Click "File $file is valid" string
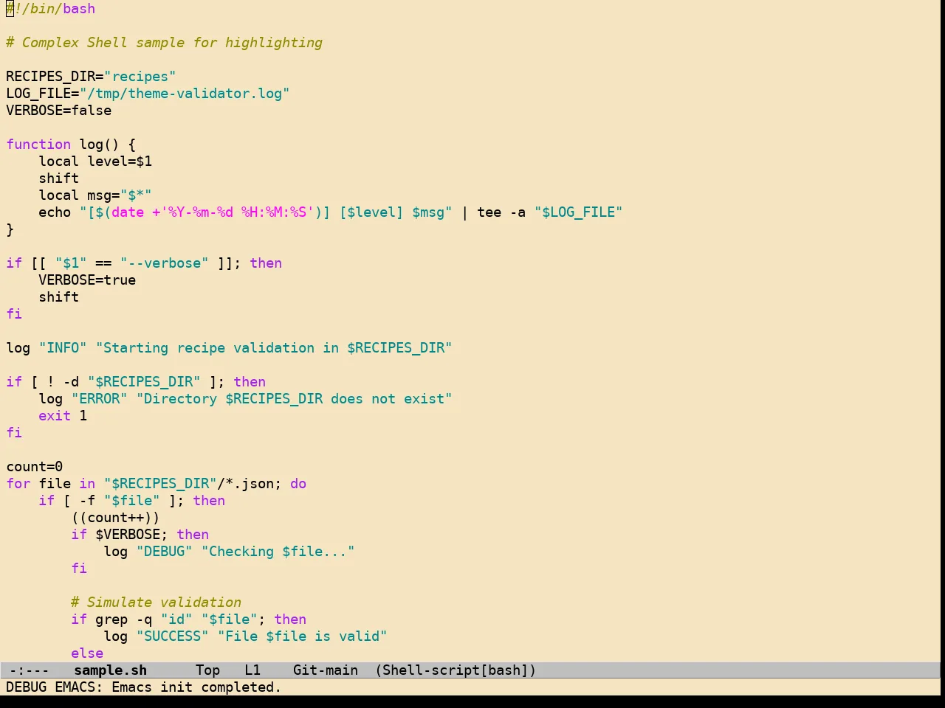Image resolution: width=945 pixels, height=708 pixels. tap(302, 636)
